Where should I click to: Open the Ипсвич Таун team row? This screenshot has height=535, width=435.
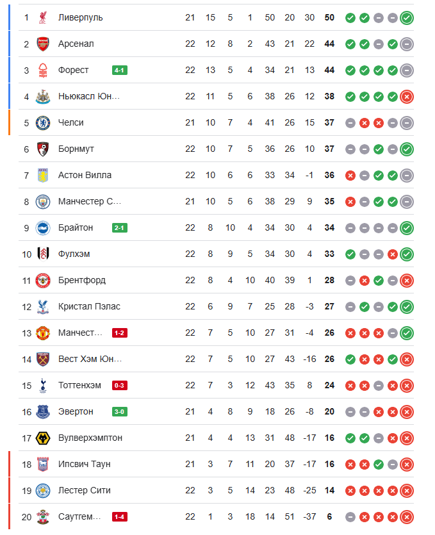(x=216, y=465)
